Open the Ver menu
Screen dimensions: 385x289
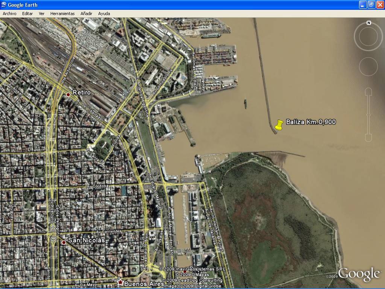tap(41, 14)
